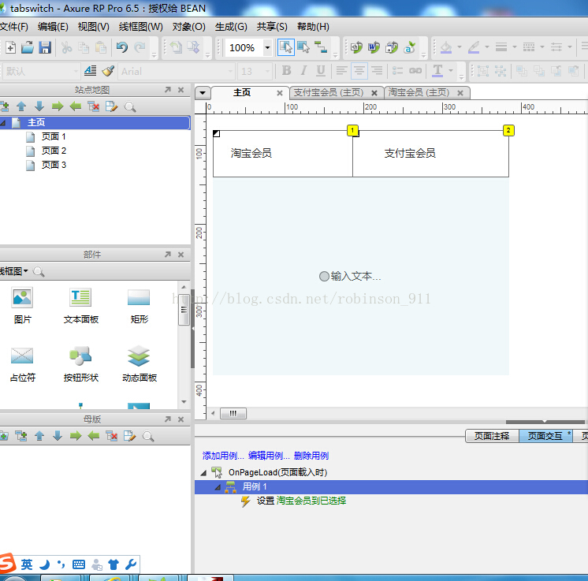Open the font family Arial dropdown
The image size is (588, 581).
coord(230,71)
